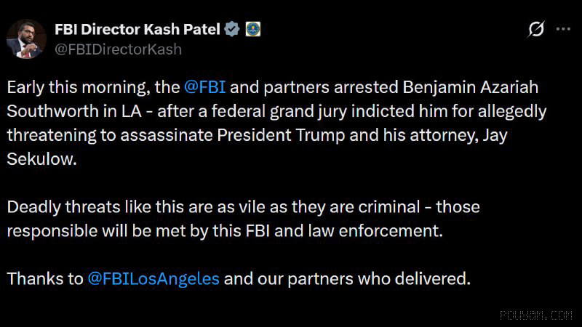This screenshot has width=582, height=327.
Task: Follow the @FBILosAngeles mention link
Action: [154, 279]
